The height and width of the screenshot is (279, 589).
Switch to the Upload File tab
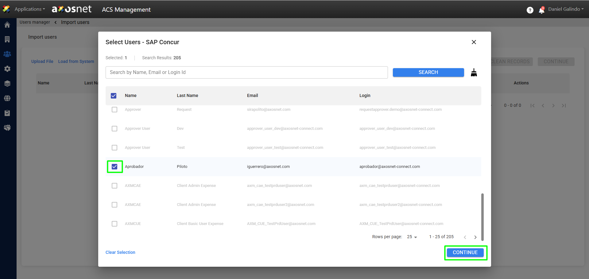(x=42, y=61)
